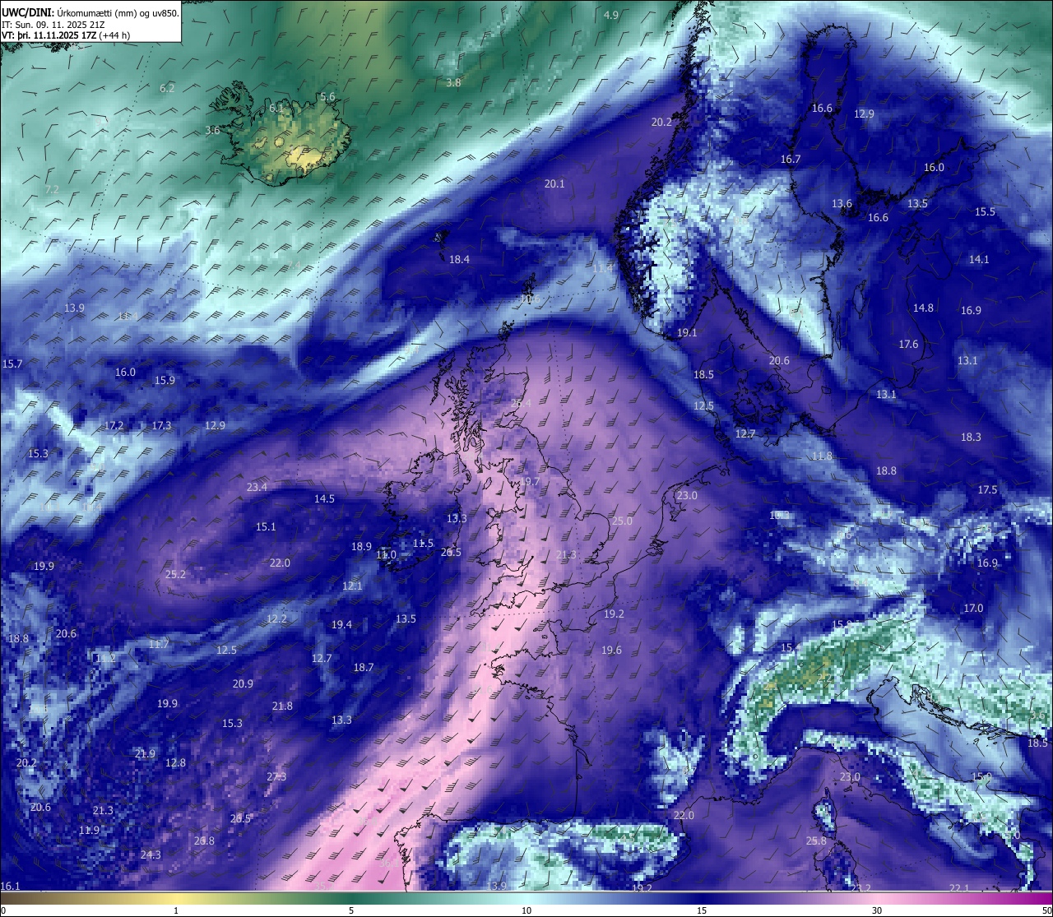Click the 17.0 value north of the Adriatic
Viewport: 1053px width, 917px height.
pos(973,609)
